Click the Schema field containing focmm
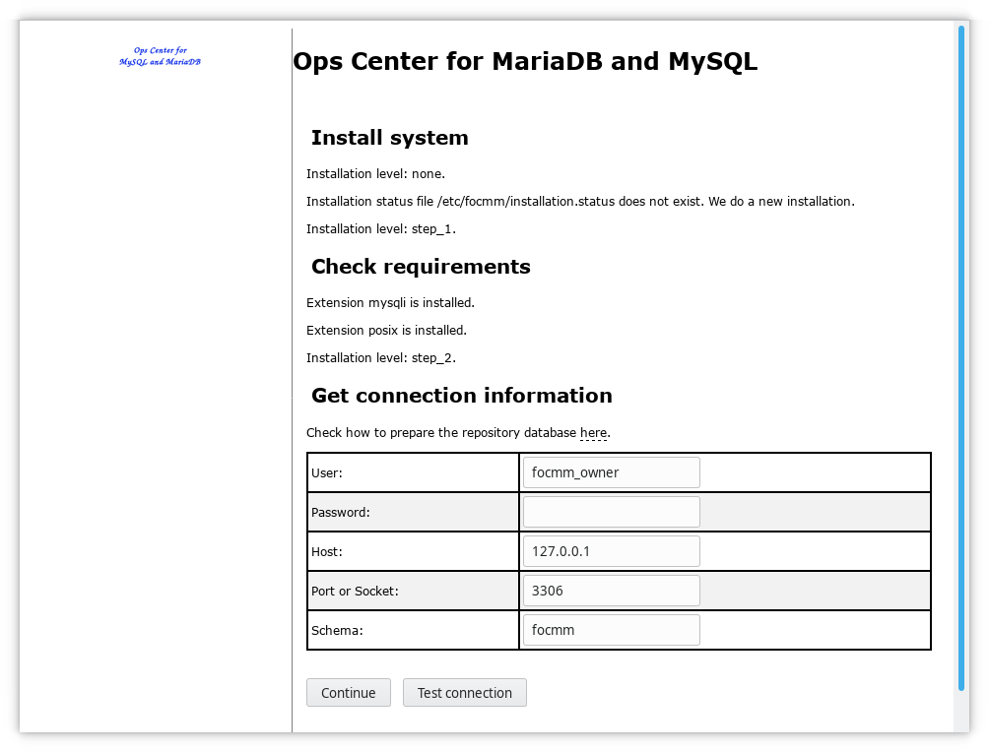Screen dimensions: 989x752 (x=611, y=630)
